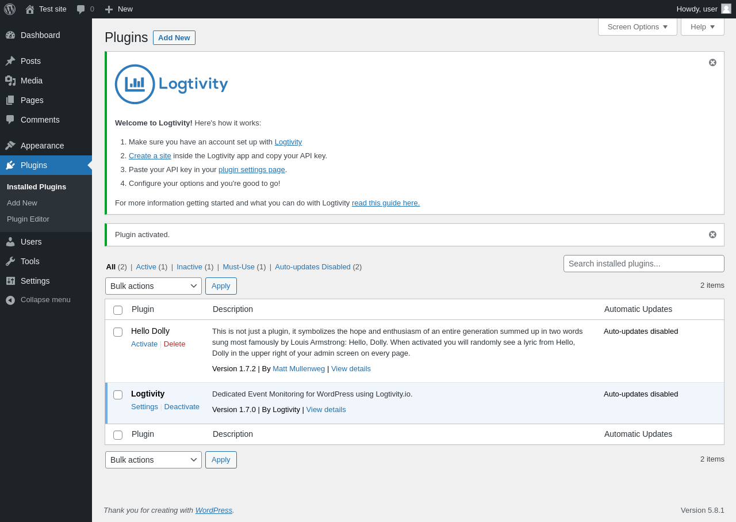736x522 pixels.
Task: Click the Users person icon
Action: [10, 242]
